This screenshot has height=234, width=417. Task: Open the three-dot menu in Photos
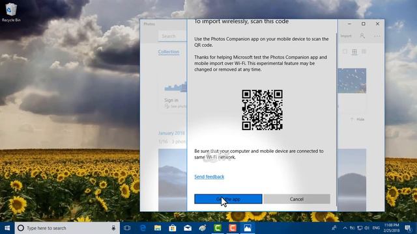point(377,36)
